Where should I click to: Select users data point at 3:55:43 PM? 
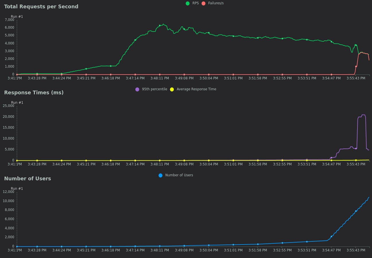356,211
